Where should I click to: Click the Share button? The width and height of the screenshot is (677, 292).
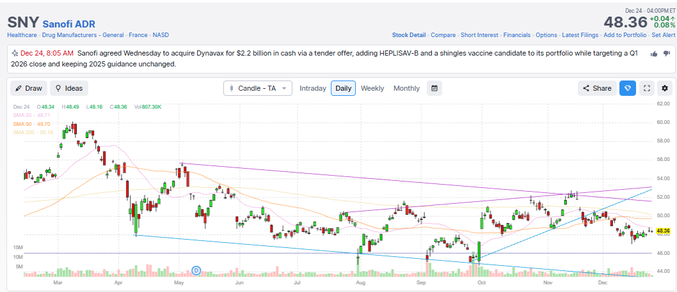click(x=596, y=88)
